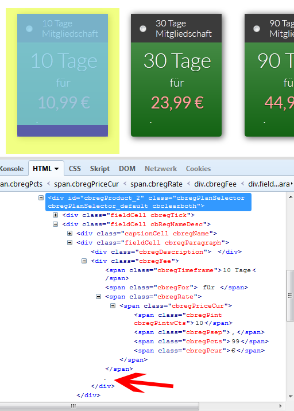Select the cbregPsep span line
The height and width of the screenshot is (411, 294).
pyautogui.click(x=199, y=332)
